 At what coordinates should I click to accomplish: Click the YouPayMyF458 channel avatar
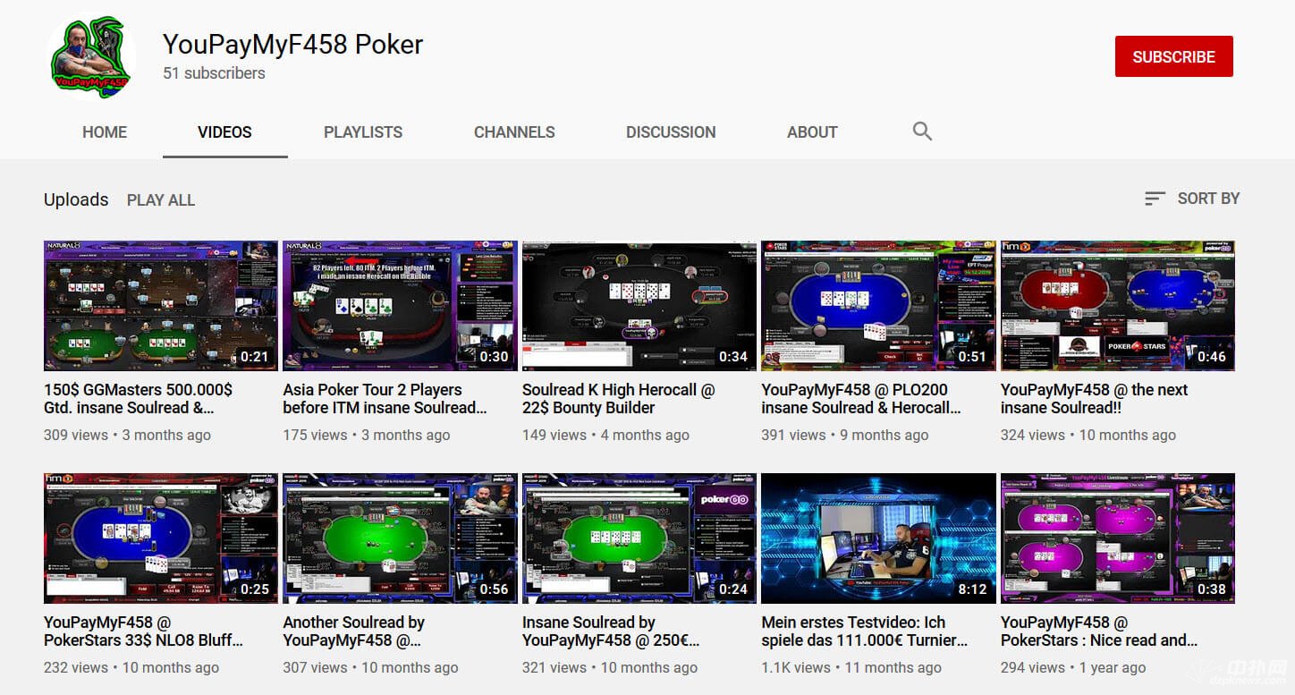coord(91,57)
